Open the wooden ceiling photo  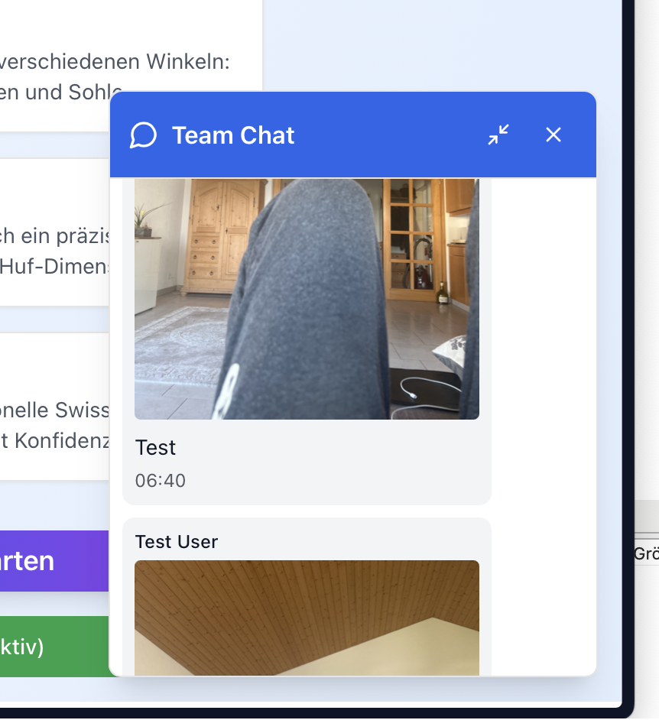pyautogui.click(x=307, y=617)
